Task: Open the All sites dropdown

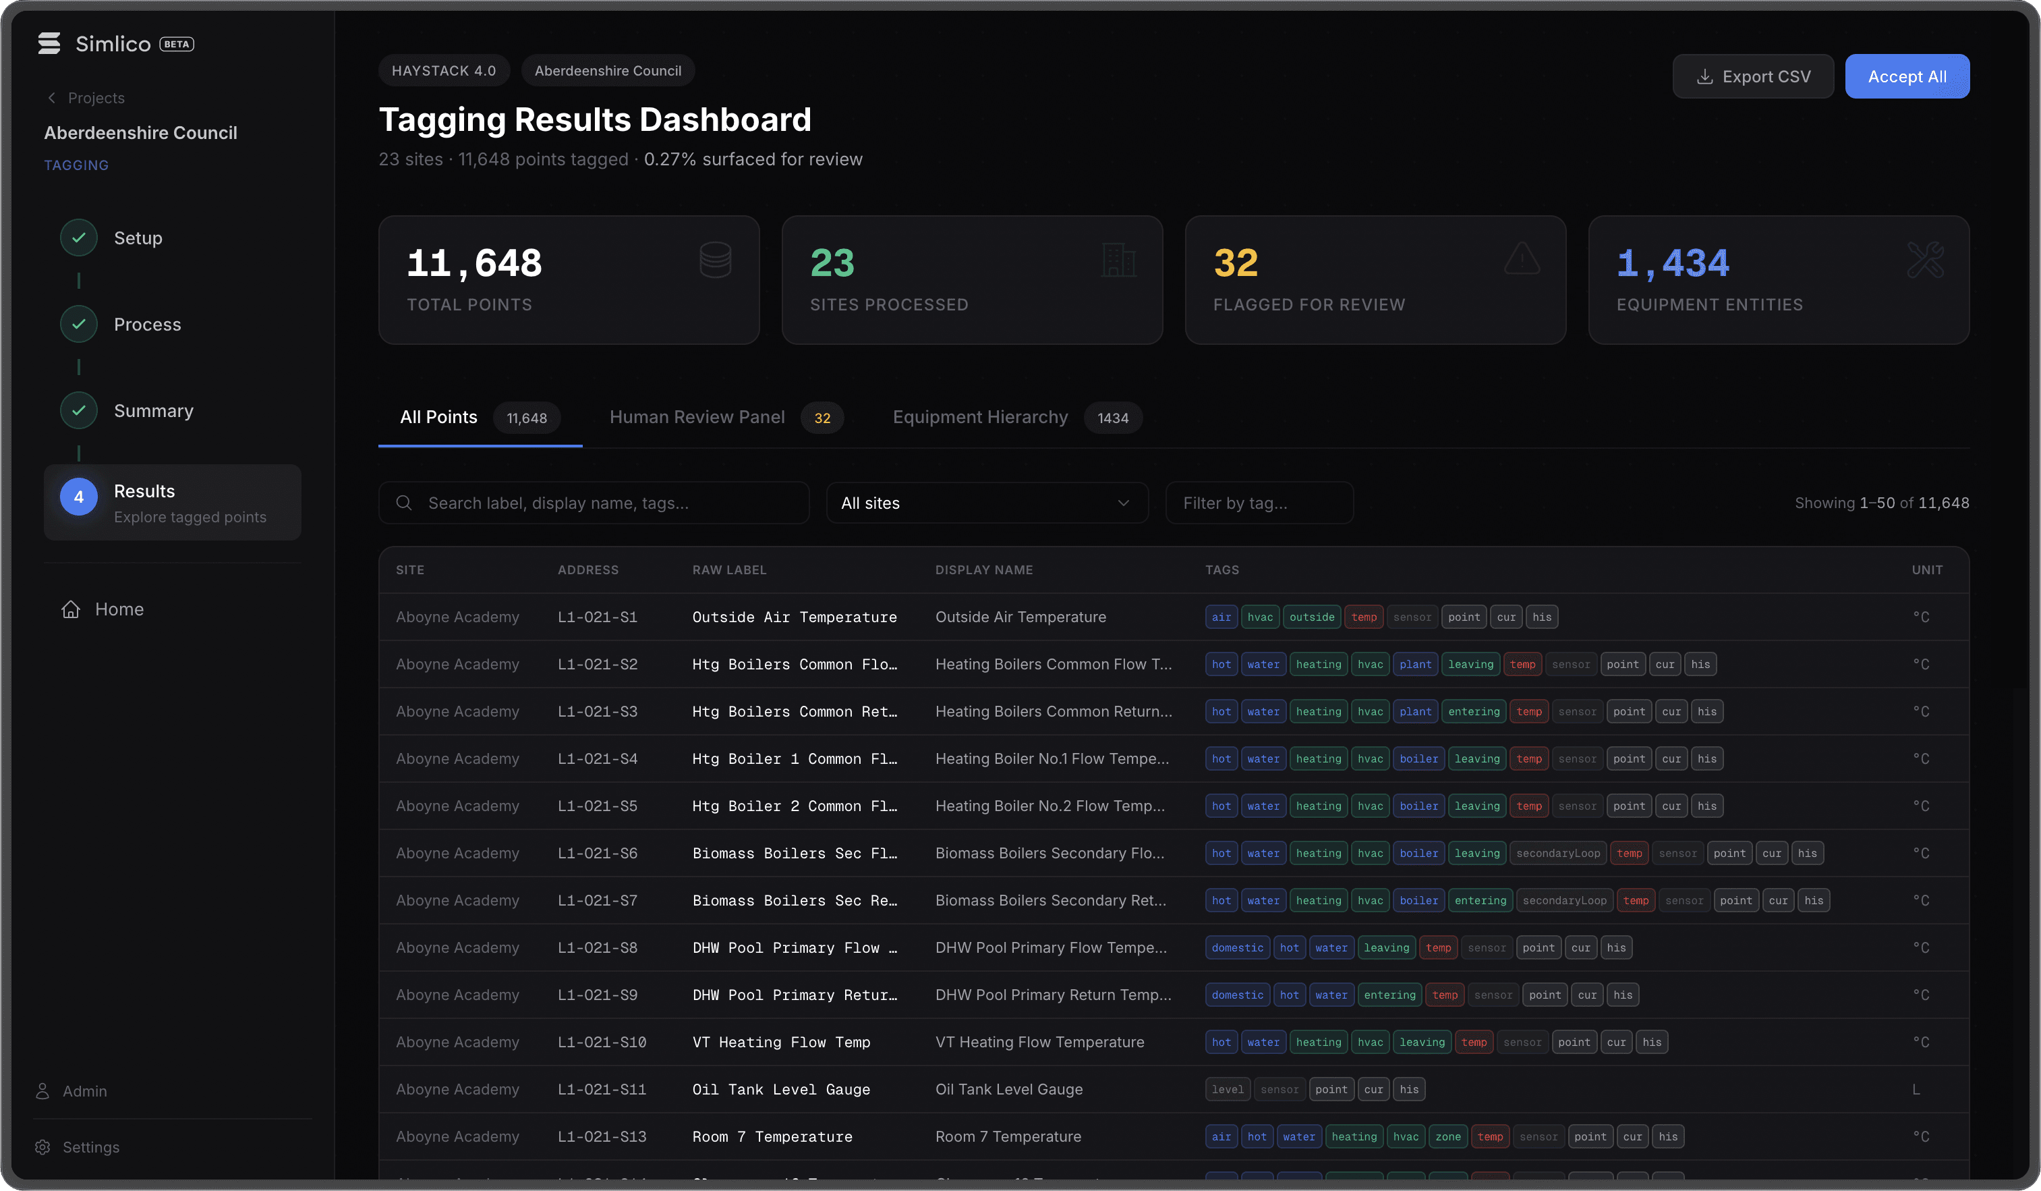Action: [x=985, y=503]
